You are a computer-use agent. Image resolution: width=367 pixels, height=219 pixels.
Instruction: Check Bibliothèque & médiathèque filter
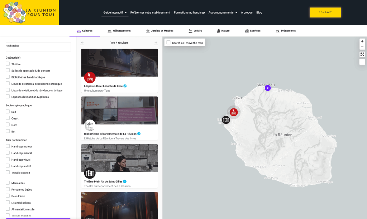coord(8,77)
